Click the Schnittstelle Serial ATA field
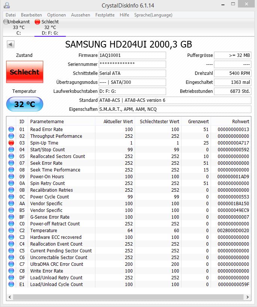 click(x=132, y=73)
